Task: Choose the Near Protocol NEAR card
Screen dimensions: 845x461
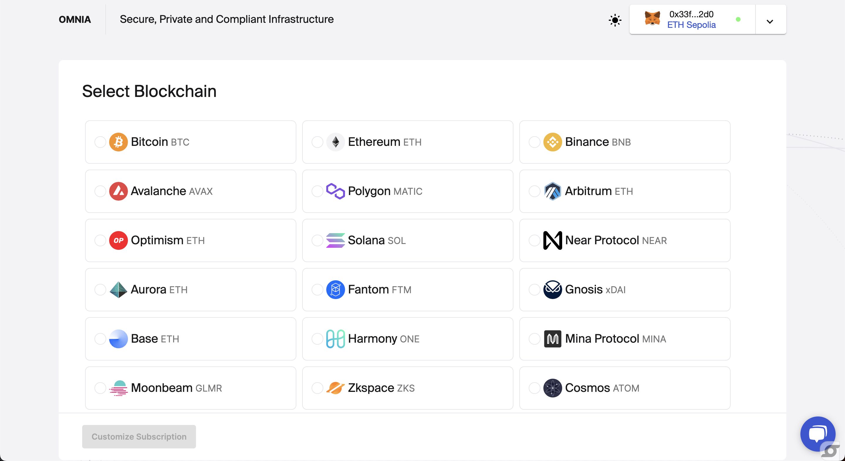Action: click(x=625, y=240)
